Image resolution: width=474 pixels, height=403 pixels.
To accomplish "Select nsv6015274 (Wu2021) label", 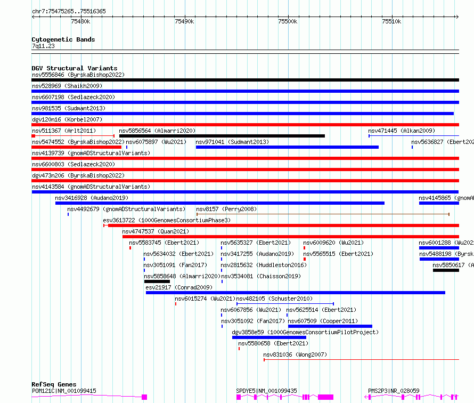I will point(205,299).
